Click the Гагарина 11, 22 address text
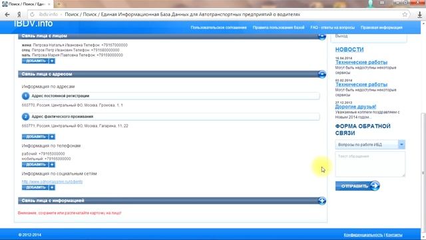Screen dimensions: 426x240 75,126
